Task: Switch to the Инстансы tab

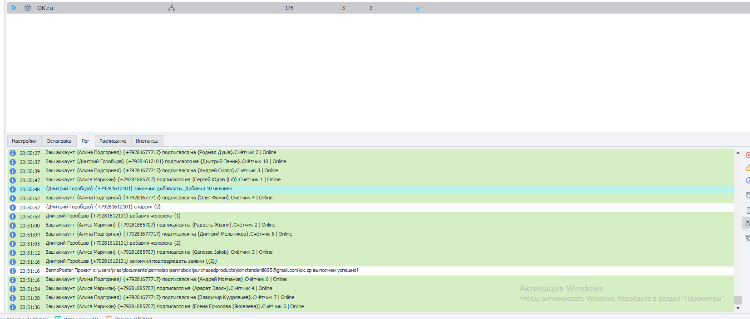Action: 147,141
